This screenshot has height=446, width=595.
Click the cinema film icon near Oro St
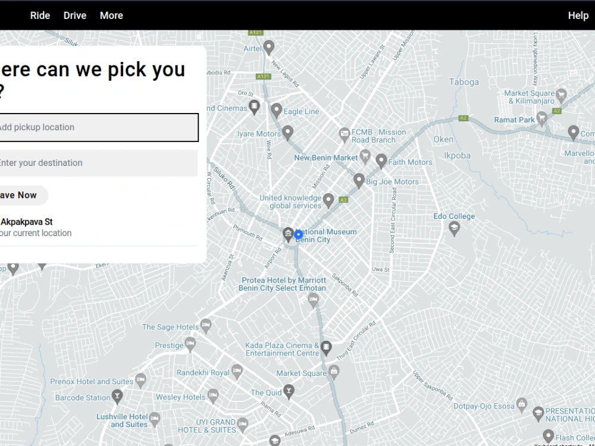pos(254,107)
